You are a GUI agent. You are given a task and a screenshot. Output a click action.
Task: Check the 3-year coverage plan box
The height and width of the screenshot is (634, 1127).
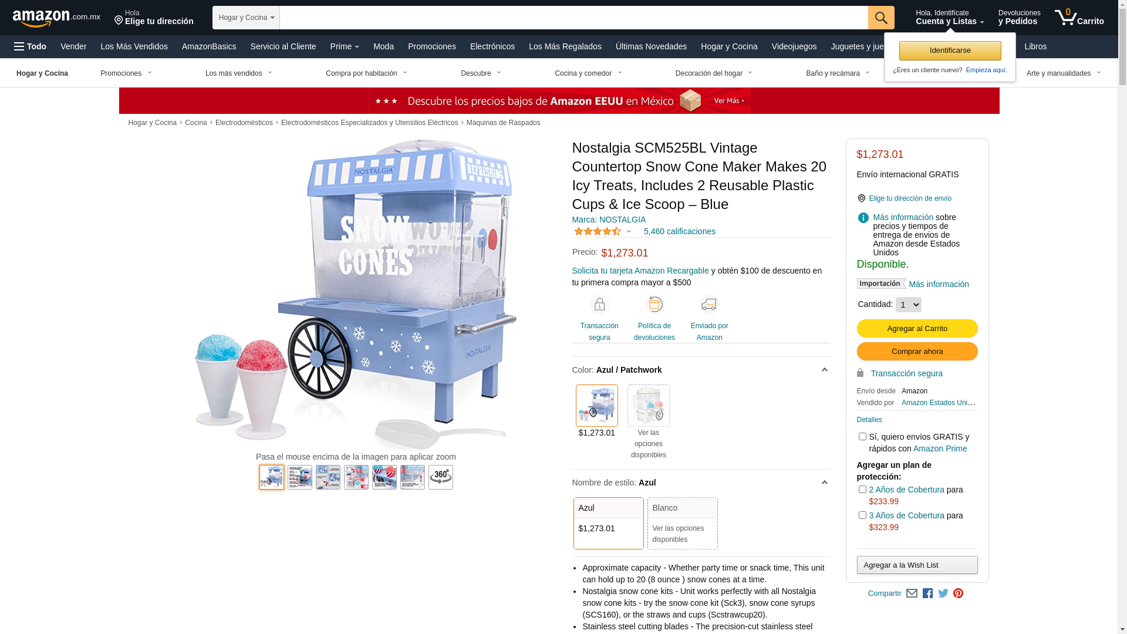pos(862,515)
